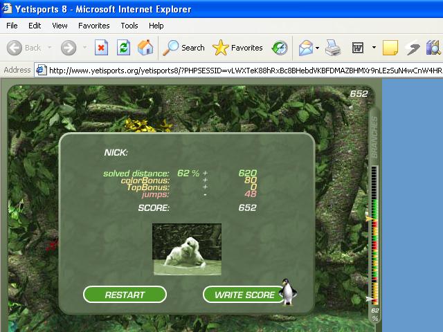Screen dimensions: 443x332
Task: Open the Favorites menu
Action: (94, 26)
